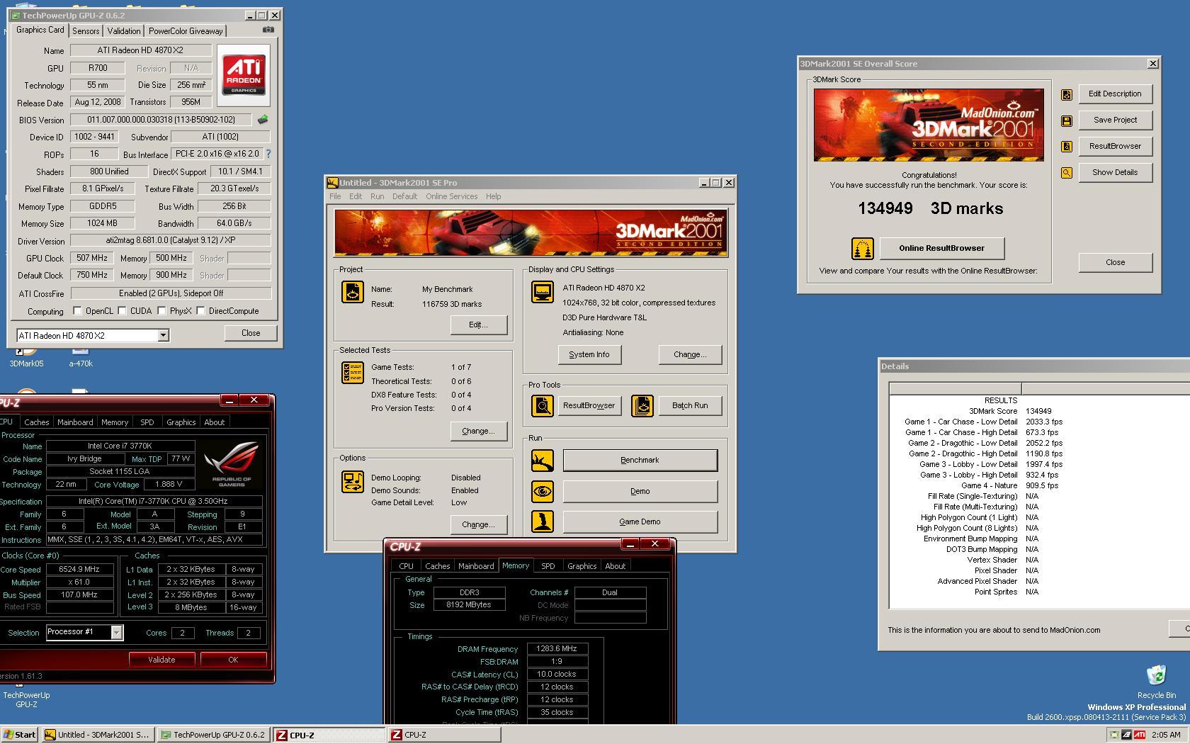This screenshot has height=744, width=1190.
Task: Click the 3DMark2001 title bar app icon
Action: [332, 183]
